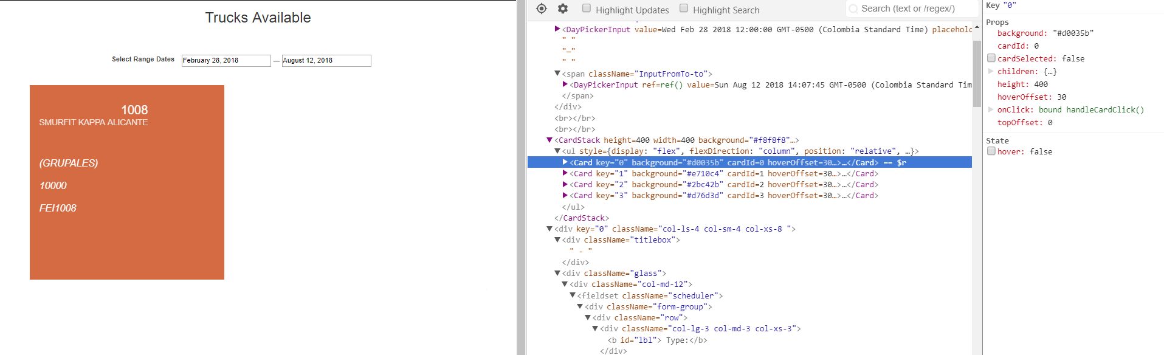This screenshot has height=355, width=1164.
Task: Collapse the fieldset scheduler node
Action: click(x=573, y=295)
